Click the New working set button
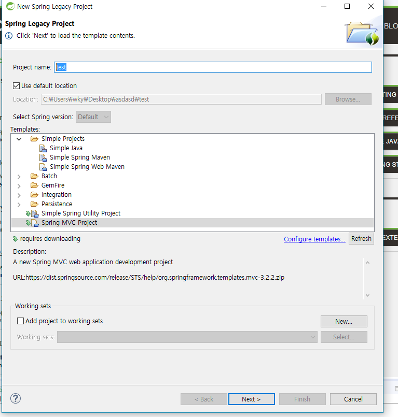This screenshot has height=417, width=398. [x=344, y=322]
